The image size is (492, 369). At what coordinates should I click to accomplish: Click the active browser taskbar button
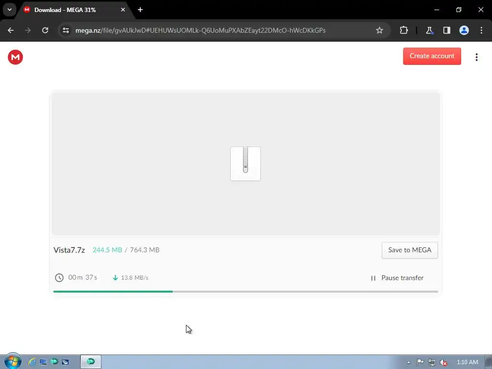(91, 362)
